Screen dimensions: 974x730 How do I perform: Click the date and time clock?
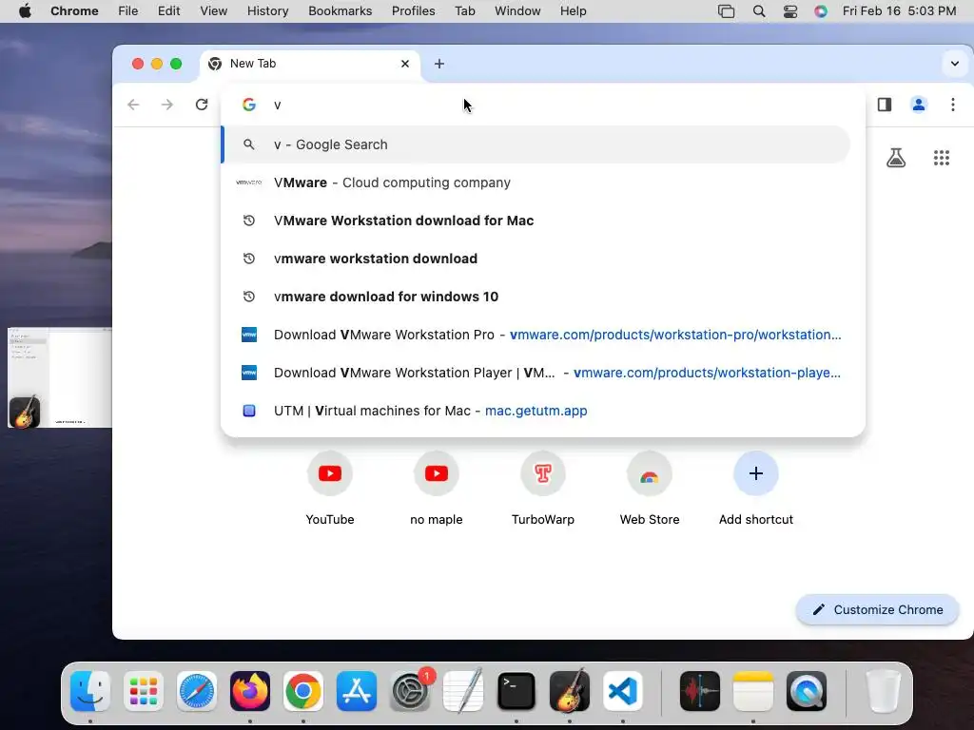click(899, 10)
